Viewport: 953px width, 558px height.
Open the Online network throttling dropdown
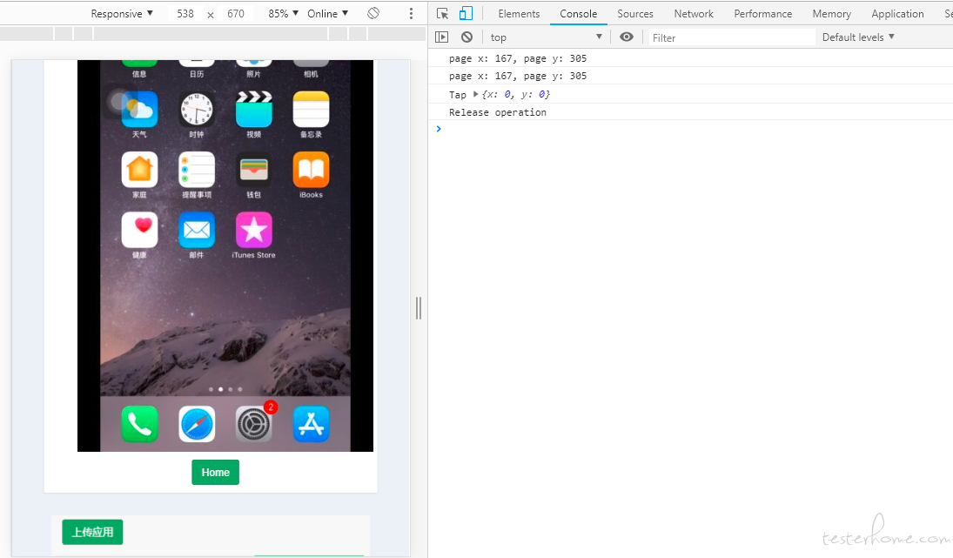[327, 13]
